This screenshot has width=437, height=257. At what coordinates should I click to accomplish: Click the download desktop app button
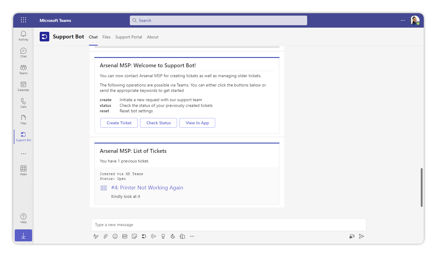coord(23,236)
